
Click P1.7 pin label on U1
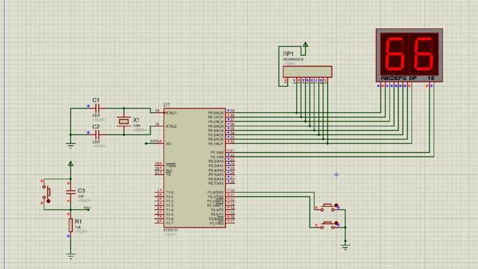pos(170,223)
